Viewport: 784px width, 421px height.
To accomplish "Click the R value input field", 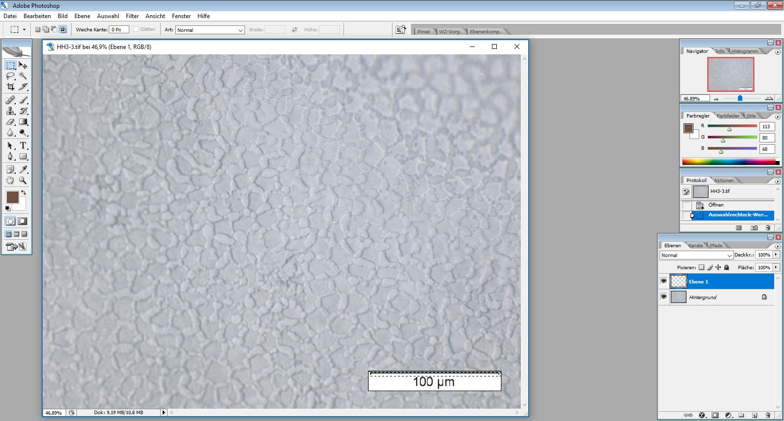I will [767, 126].
